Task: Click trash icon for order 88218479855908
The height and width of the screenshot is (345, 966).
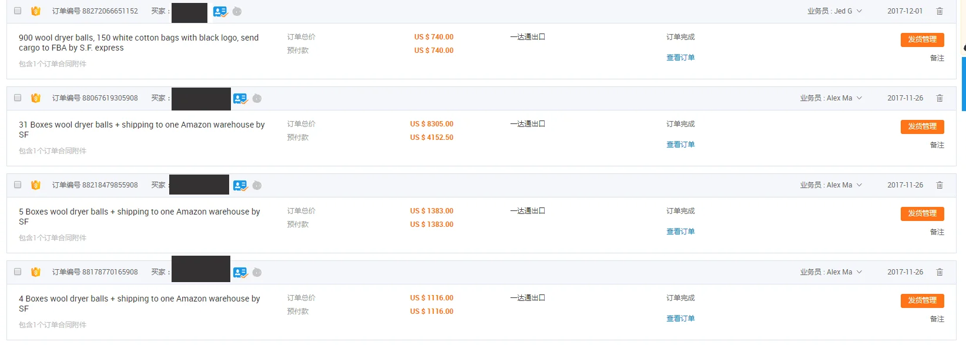Action: coord(940,185)
